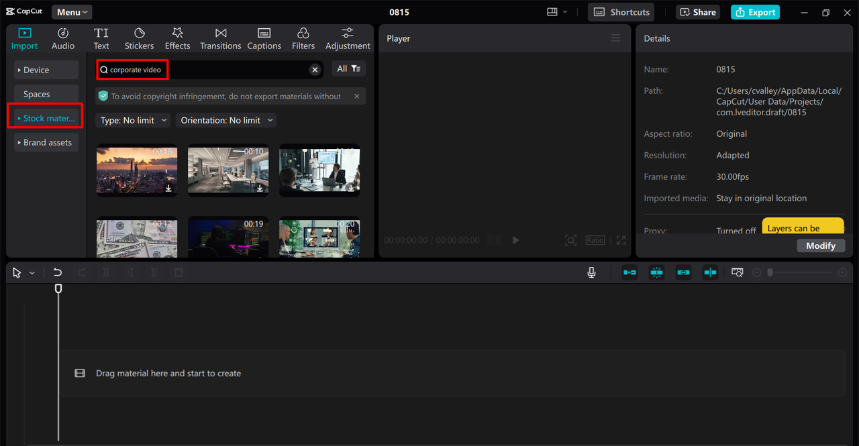Redo the last action
859x446 pixels.
[82, 272]
